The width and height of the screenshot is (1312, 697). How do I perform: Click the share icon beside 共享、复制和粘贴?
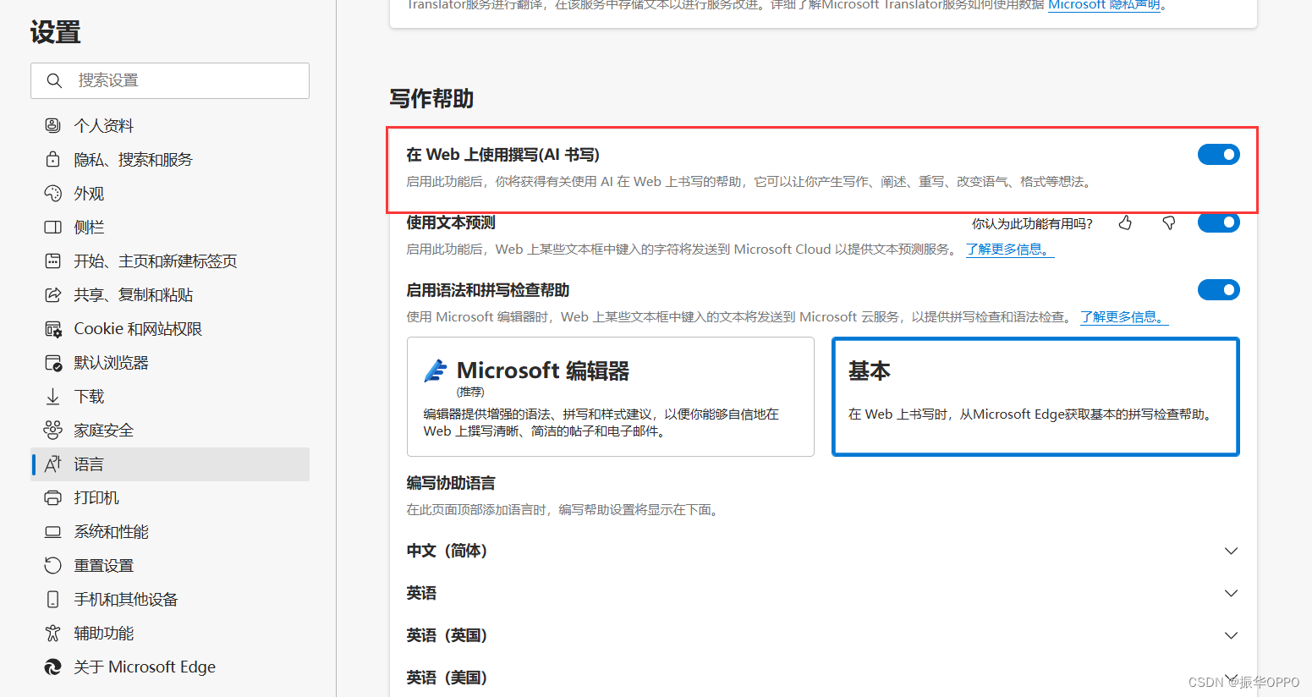(52, 294)
